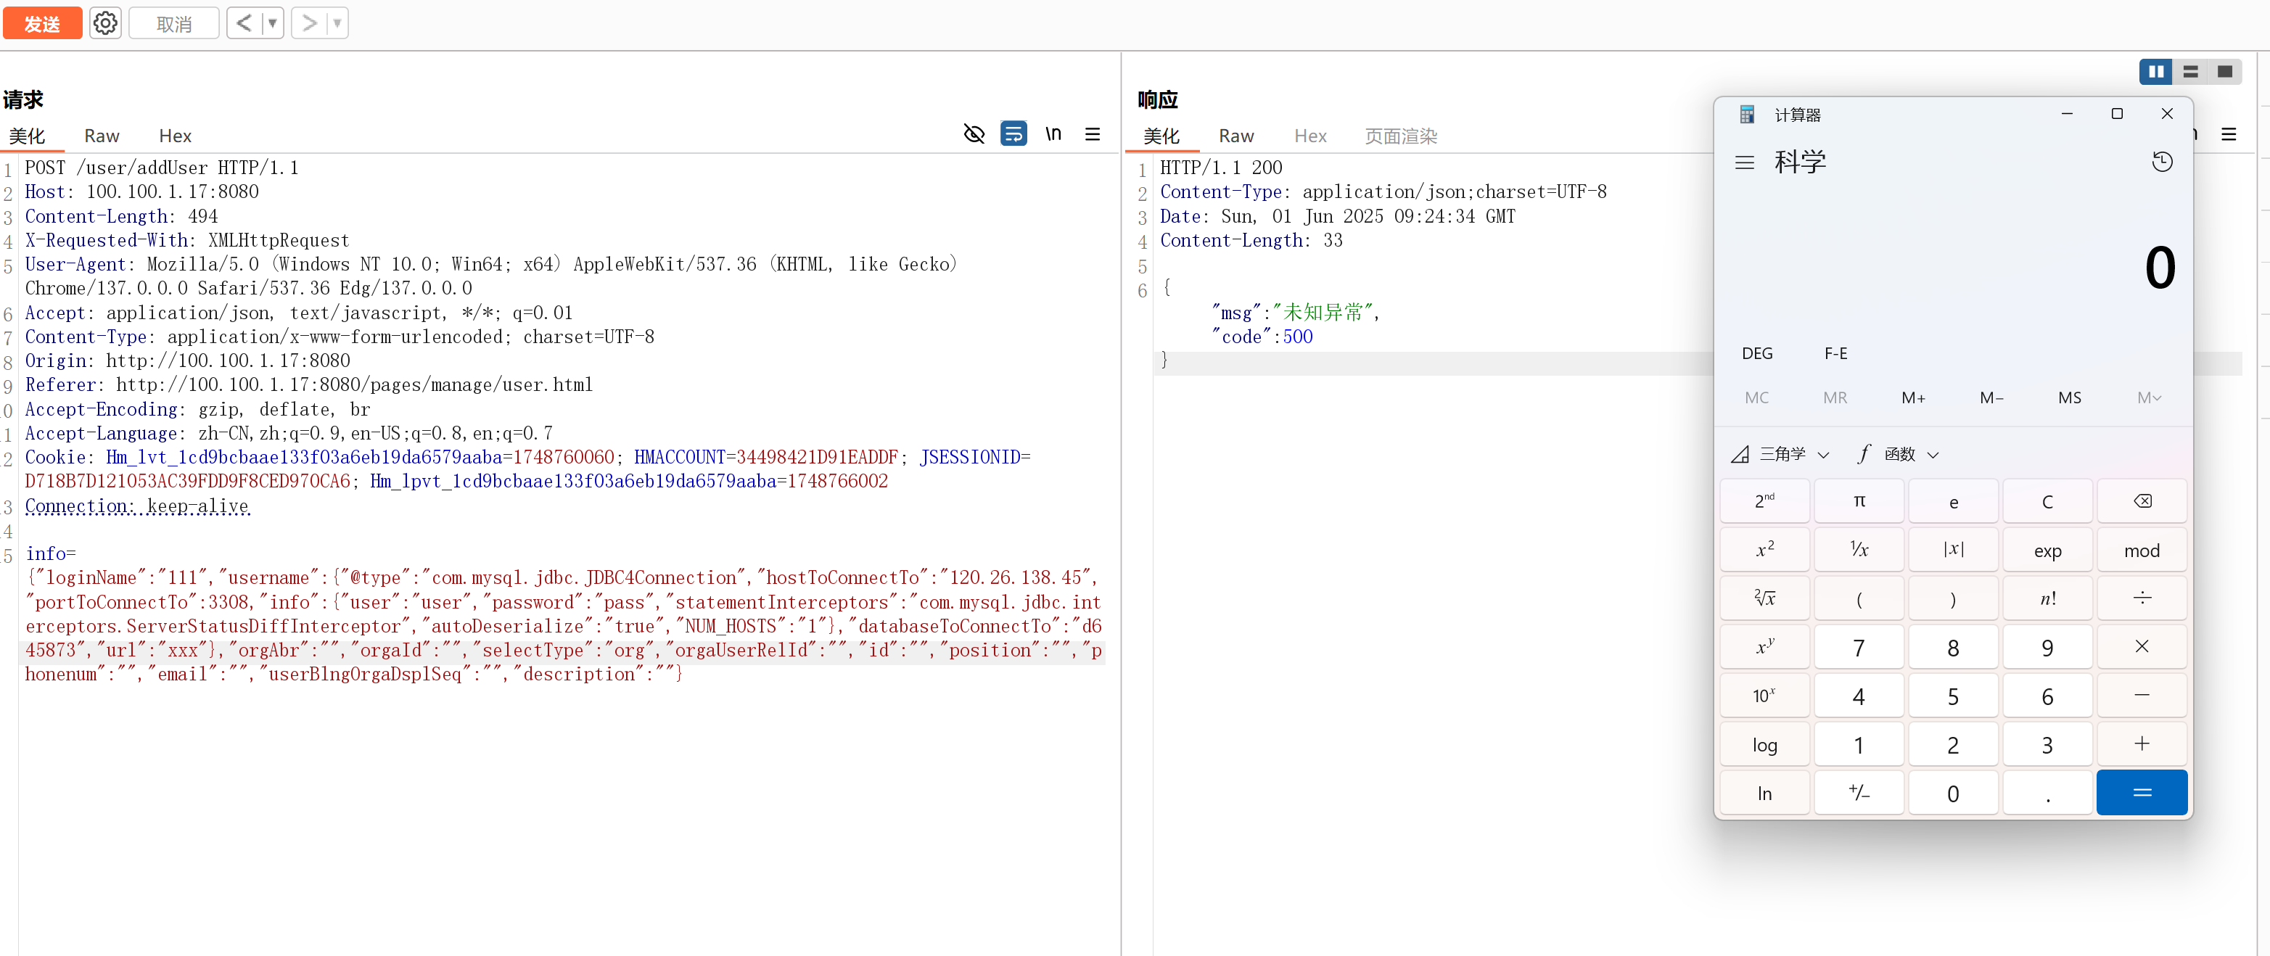The width and height of the screenshot is (2270, 956).
Task: Click the division operator key
Action: coord(2142,598)
